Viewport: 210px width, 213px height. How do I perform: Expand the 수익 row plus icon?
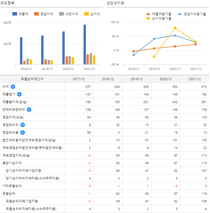[13, 87]
